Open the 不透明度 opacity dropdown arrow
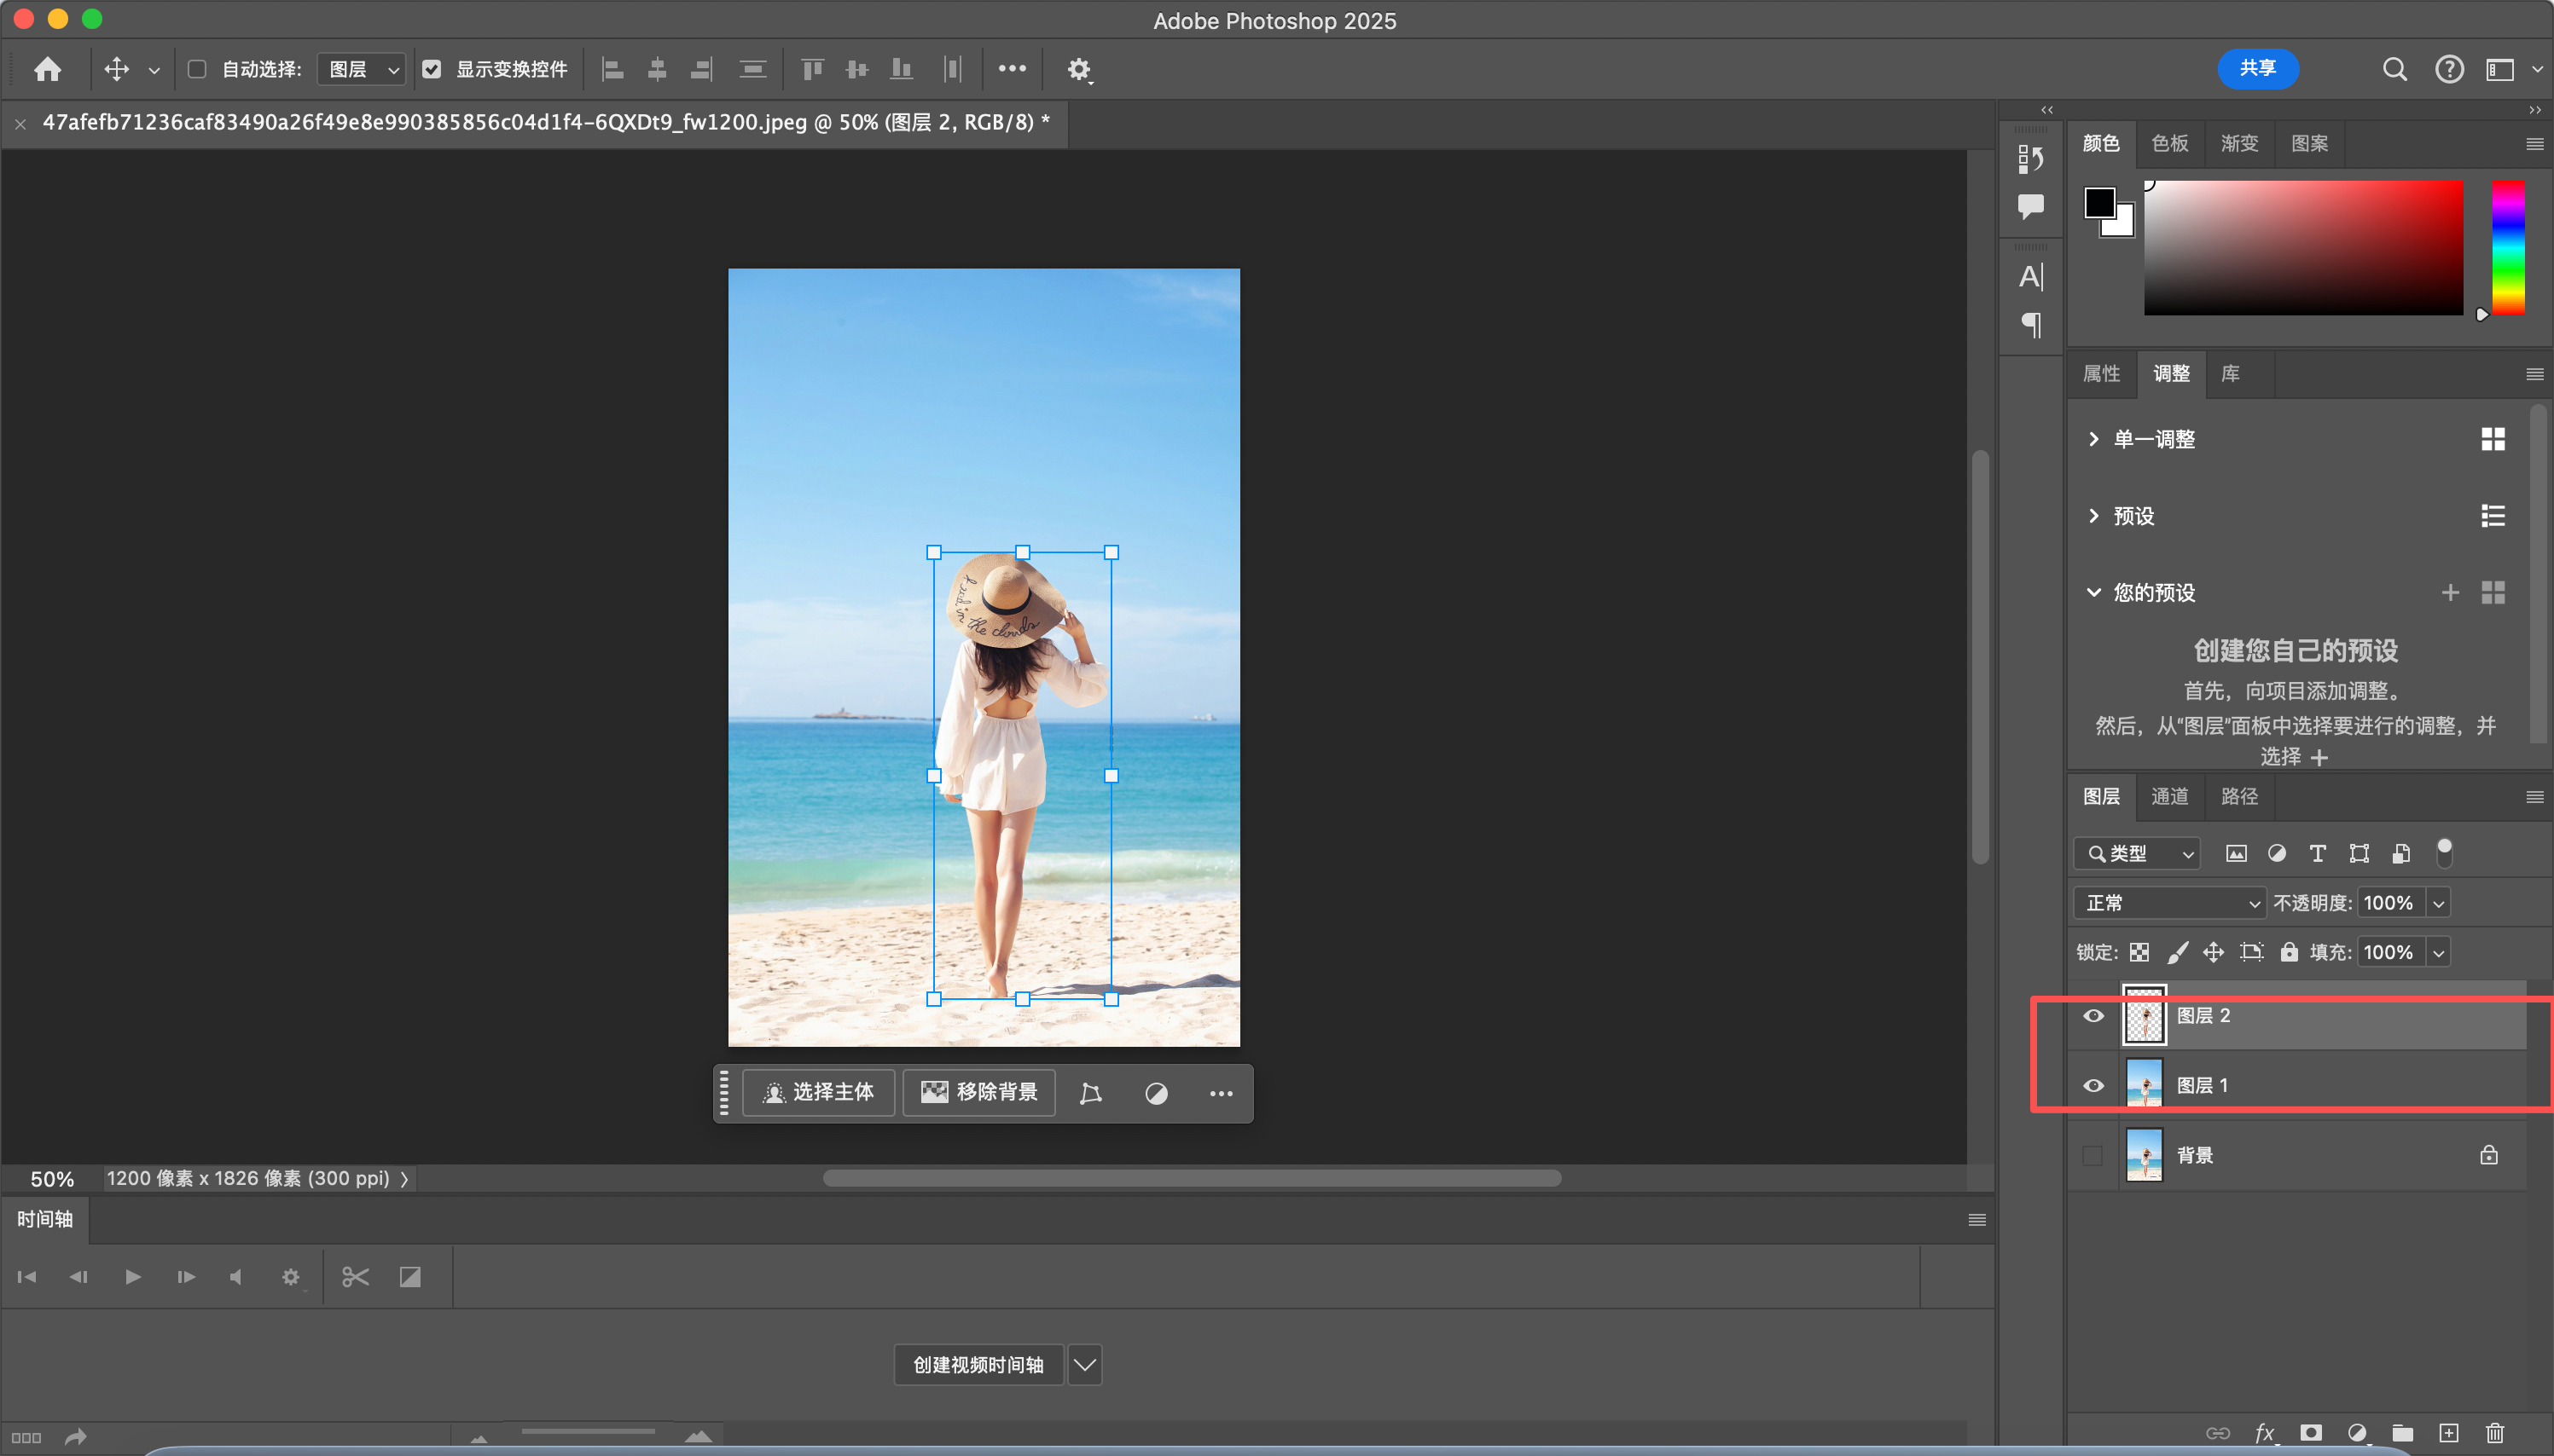Screen dimensions: 2554x1456 pos(2439,903)
